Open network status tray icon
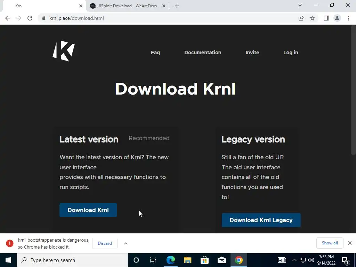Viewport: 356px width, 267px height. 303,260
